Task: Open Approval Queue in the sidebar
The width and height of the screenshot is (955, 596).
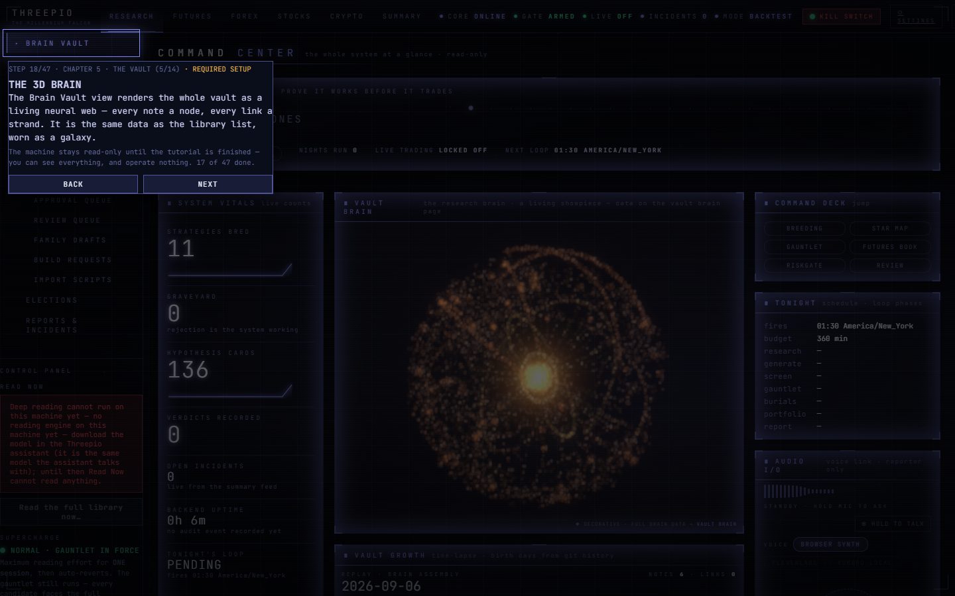Action: tap(73, 201)
